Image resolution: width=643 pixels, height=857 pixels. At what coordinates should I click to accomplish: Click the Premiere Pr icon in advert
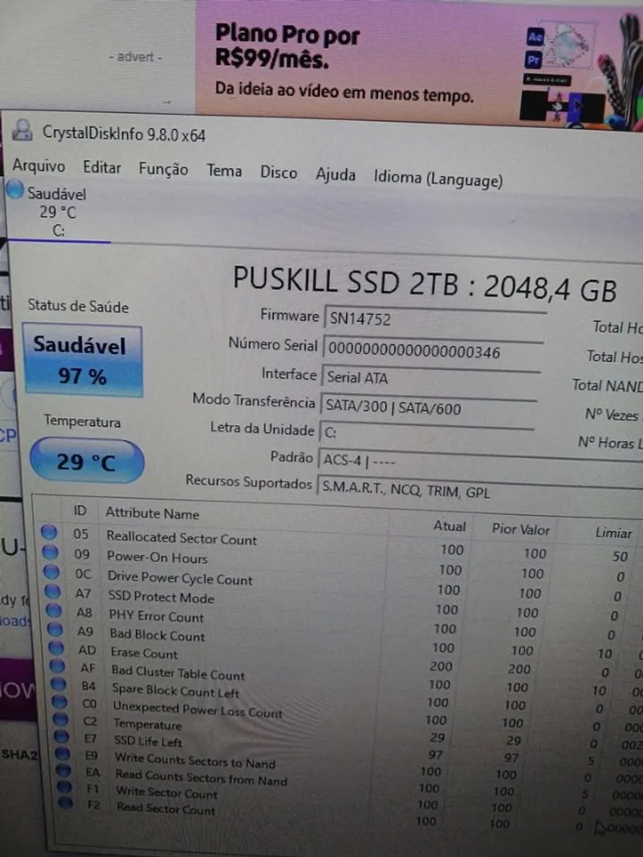pyautogui.click(x=533, y=60)
